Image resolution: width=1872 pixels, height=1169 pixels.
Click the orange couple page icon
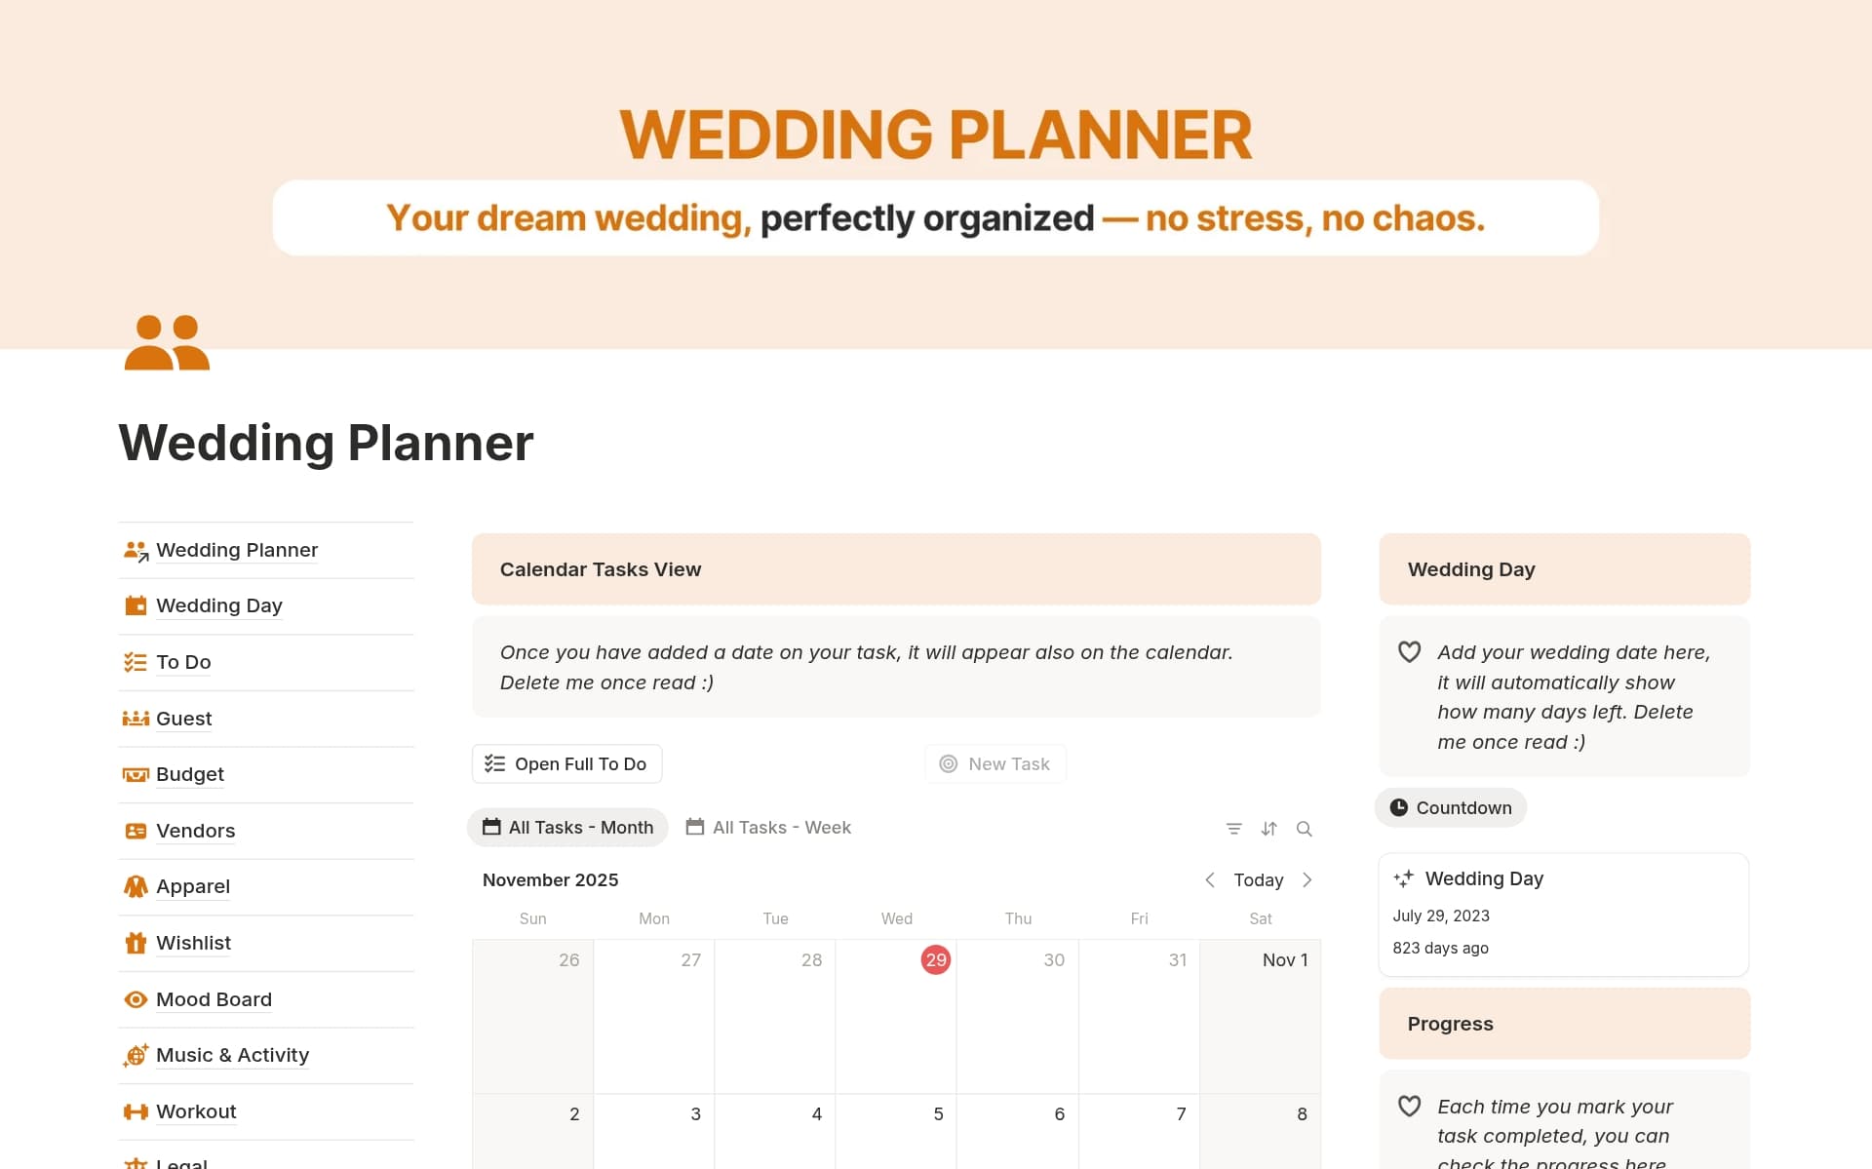(x=167, y=342)
